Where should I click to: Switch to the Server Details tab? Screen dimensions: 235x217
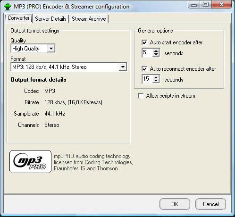(x=50, y=19)
